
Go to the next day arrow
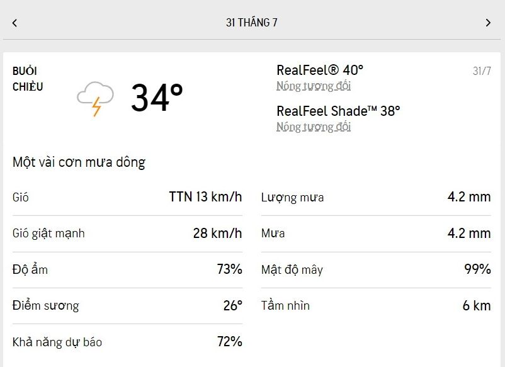pos(488,23)
